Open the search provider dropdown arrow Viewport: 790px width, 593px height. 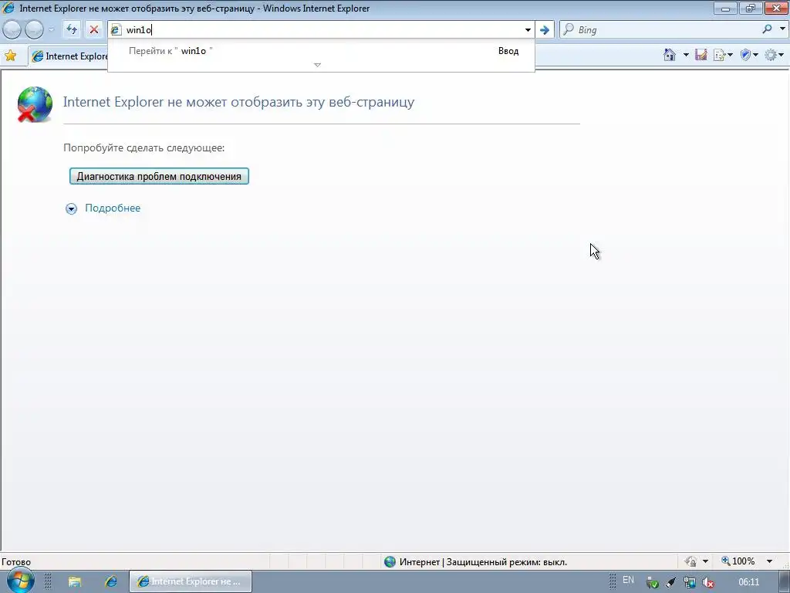pos(782,29)
